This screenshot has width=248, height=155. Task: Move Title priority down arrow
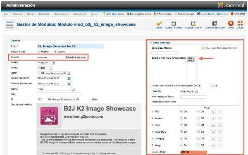pyautogui.click(x=220, y=112)
